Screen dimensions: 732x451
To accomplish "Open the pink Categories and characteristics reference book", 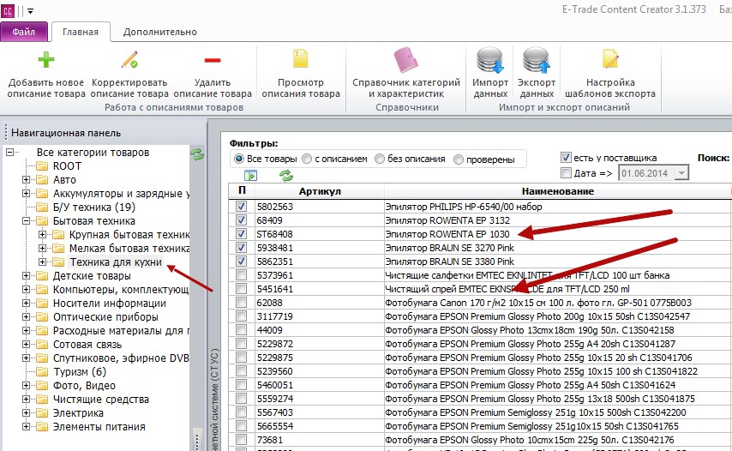I will pyautogui.click(x=405, y=60).
